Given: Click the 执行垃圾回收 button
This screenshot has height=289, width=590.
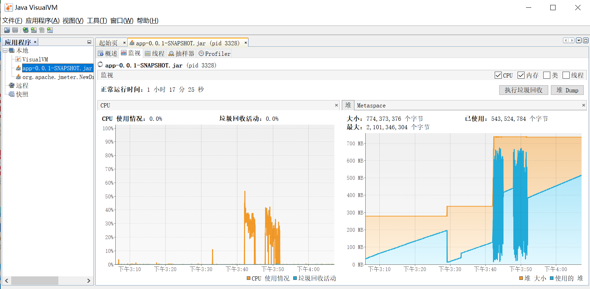Looking at the screenshot, I should coord(524,90).
